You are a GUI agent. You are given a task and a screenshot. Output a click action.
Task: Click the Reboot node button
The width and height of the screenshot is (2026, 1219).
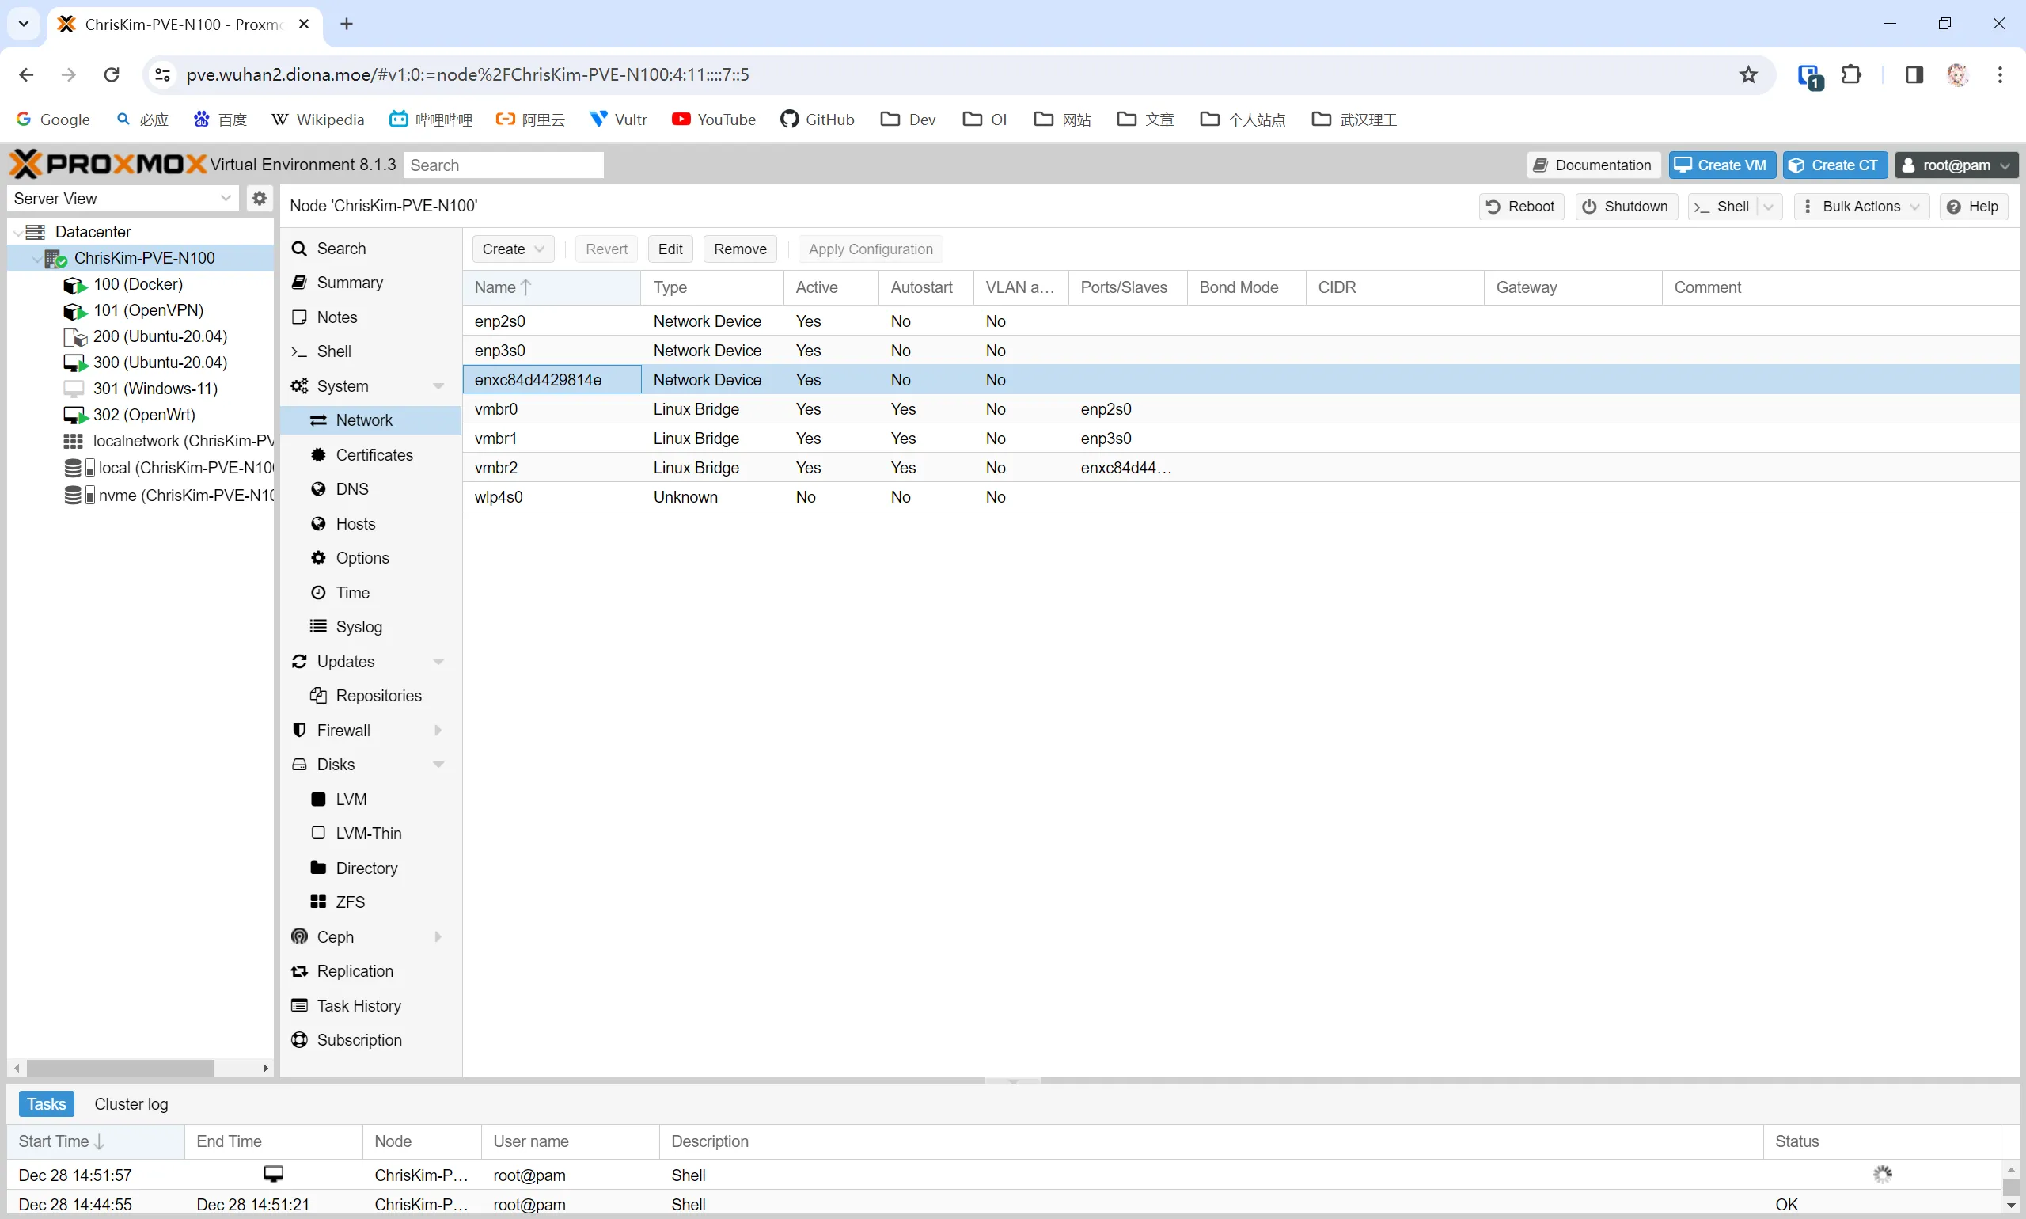1521,206
